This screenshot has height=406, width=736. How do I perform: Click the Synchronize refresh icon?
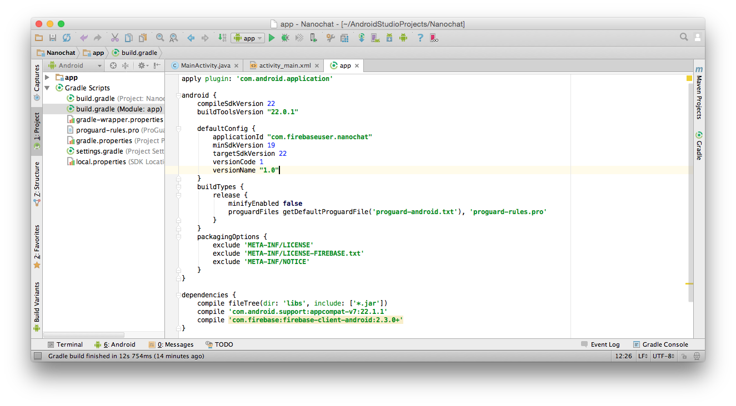point(67,38)
